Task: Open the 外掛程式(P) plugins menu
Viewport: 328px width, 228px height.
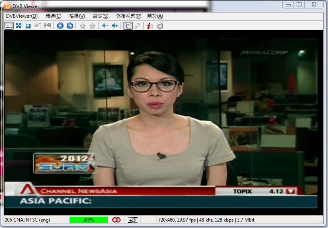Action: coord(129,16)
